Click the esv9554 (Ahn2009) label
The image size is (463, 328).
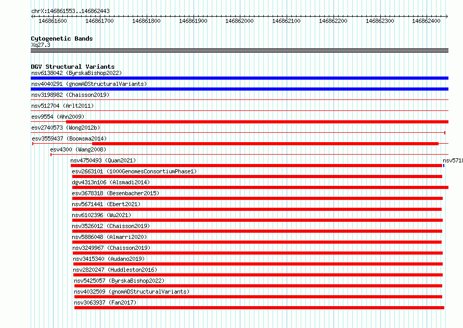click(x=58, y=117)
